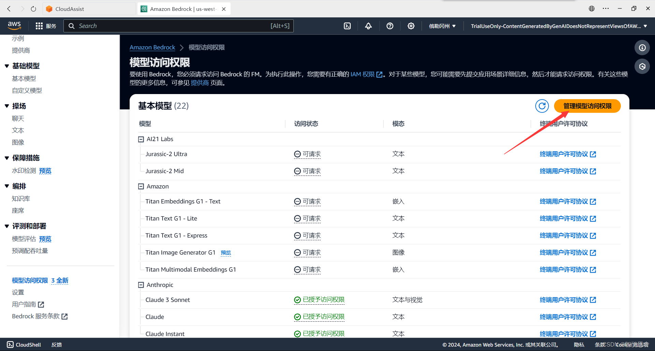Collapse the 操场 sidebar section
This screenshot has width=655, height=351.
pos(7,106)
